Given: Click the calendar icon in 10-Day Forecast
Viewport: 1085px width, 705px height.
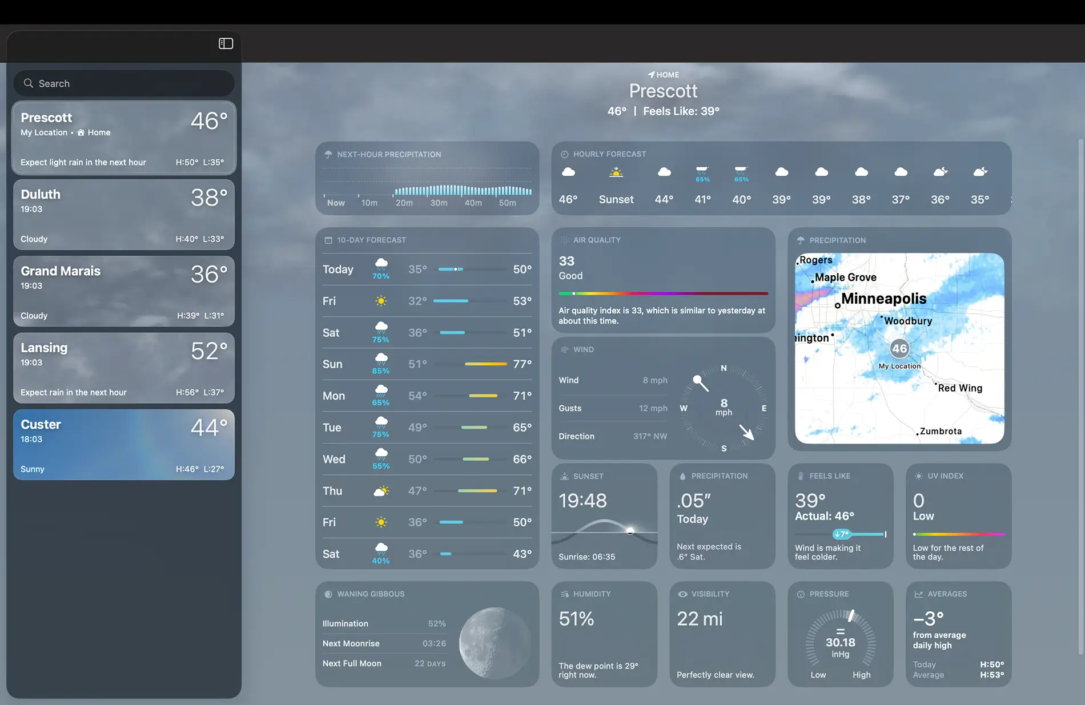Looking at the screenshot, I should pyautogui.click(x=328, y=240).
